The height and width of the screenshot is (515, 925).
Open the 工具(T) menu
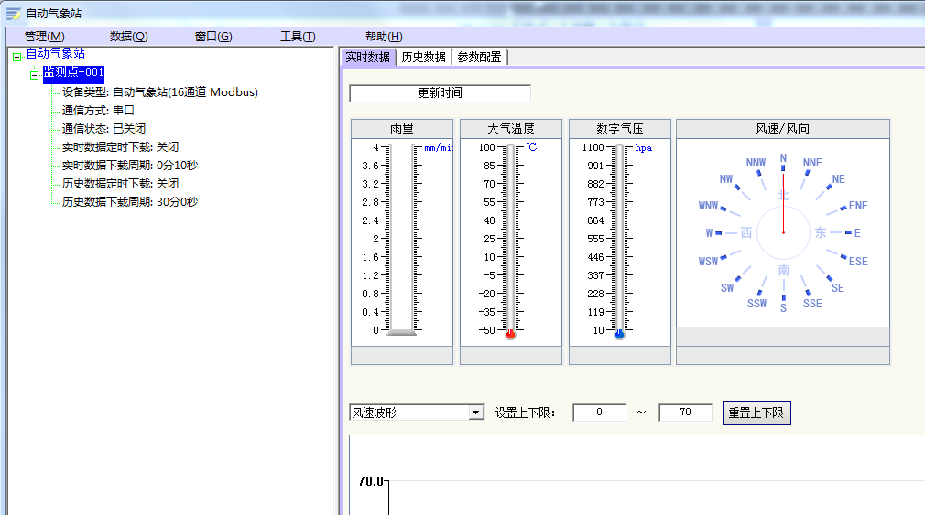tap(298, 37)
